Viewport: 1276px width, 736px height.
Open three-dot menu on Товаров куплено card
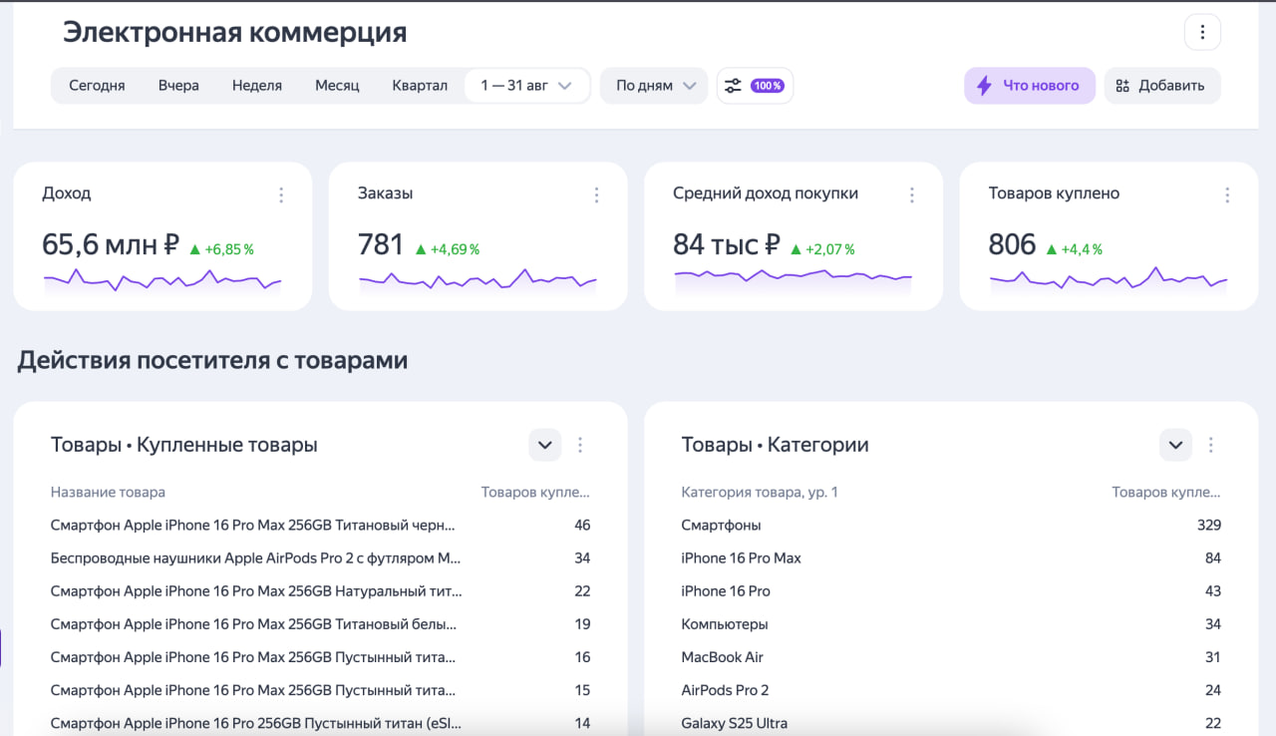click(1227, 195)
